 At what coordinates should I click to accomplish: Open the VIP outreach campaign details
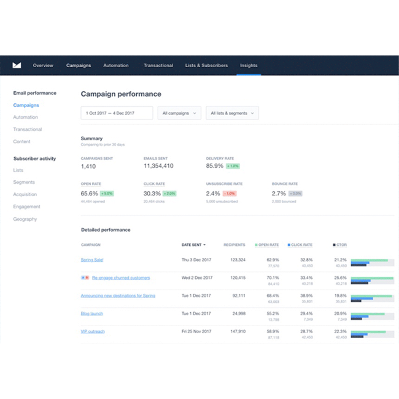tap(92, 331)
